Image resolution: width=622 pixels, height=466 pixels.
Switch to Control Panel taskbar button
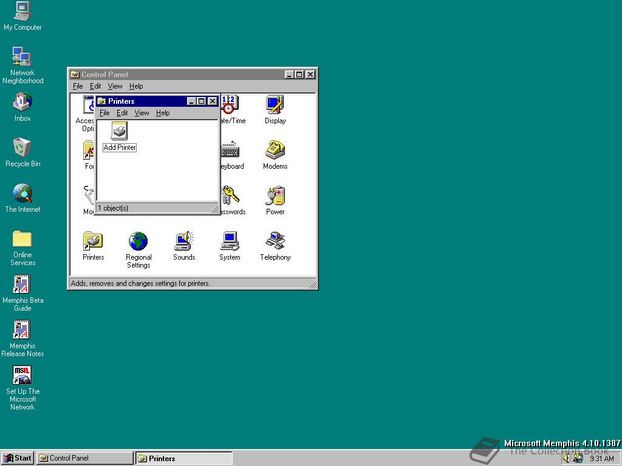84,458
